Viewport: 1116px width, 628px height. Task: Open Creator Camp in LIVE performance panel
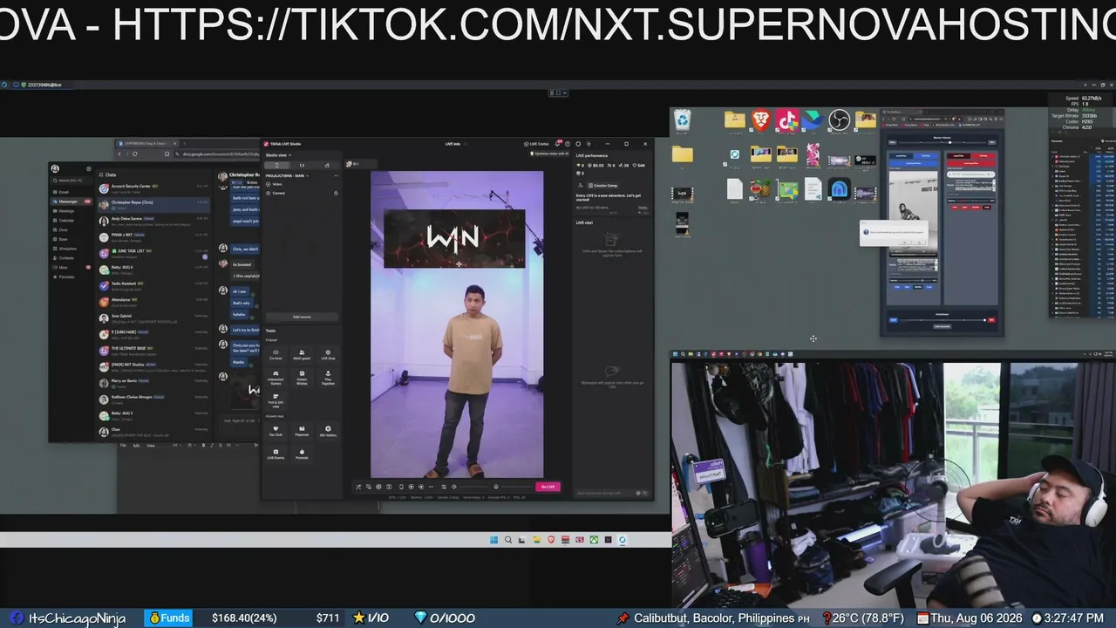tap(602, 186)
